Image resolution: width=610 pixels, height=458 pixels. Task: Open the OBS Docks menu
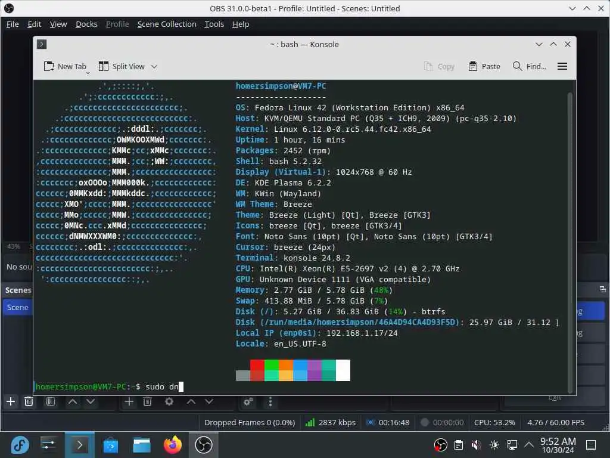(86, 24)
